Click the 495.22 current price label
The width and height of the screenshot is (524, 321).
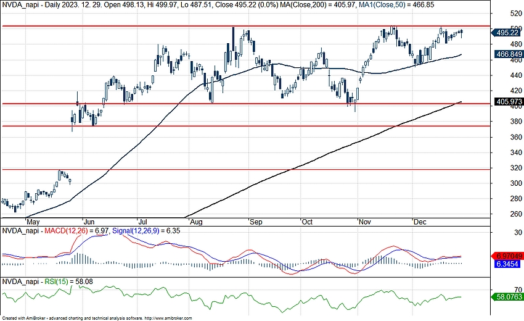tap(506, 33)
